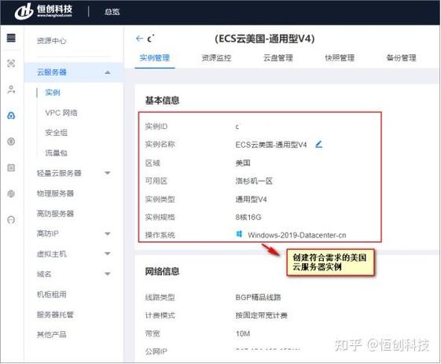Image resolution: width=441 pixels, height=364 pixels.
Task: Switch to the 备份管理 tab
Action: click(x=401, y=58)
